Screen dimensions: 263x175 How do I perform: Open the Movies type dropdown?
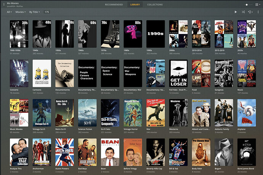click(21, 12)
